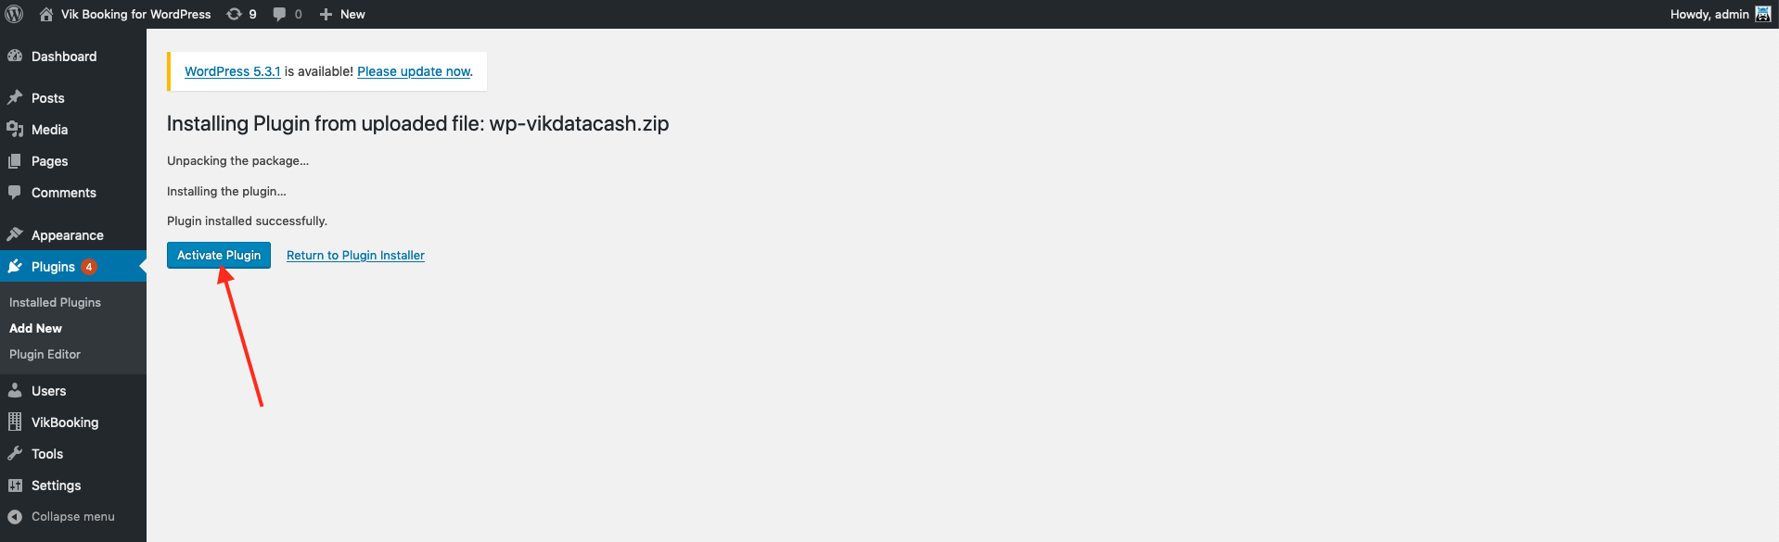Go to Installed Plugins submenu

click(x=55, y=302)
